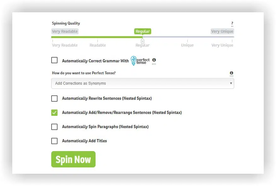Screen dimensions: 276x186
Task: Choose the Unique quality tick label
Action: coord(187,45)
